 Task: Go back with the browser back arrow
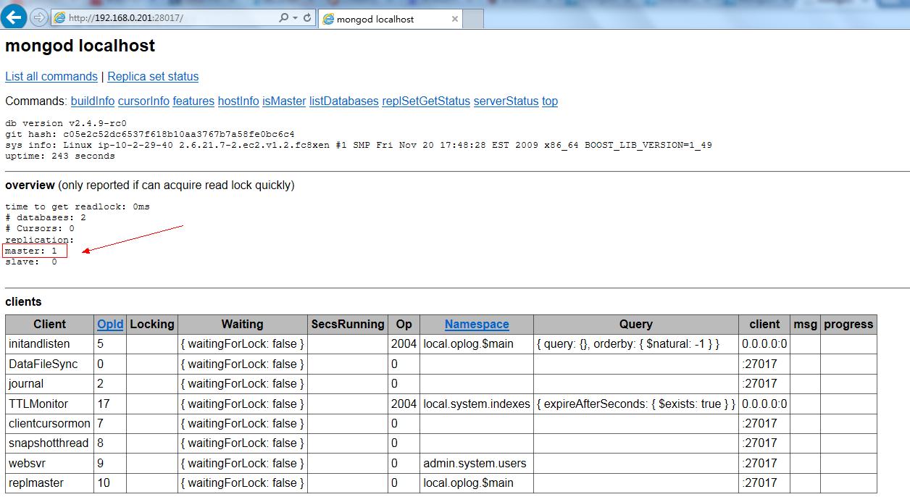(14, 17)
